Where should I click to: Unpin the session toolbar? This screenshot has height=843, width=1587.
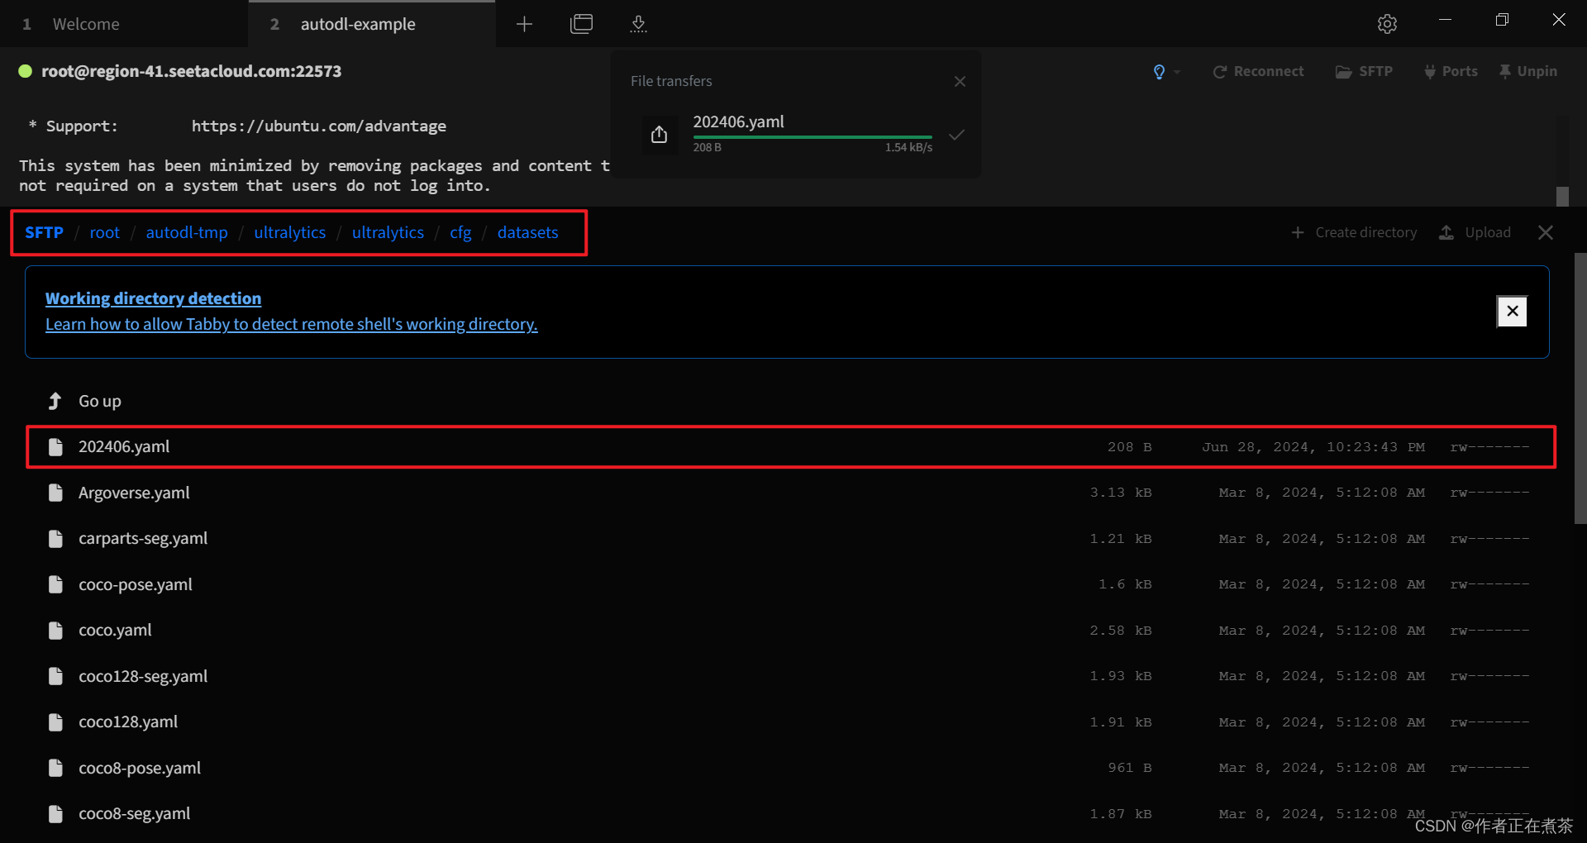coord(1527,72)
